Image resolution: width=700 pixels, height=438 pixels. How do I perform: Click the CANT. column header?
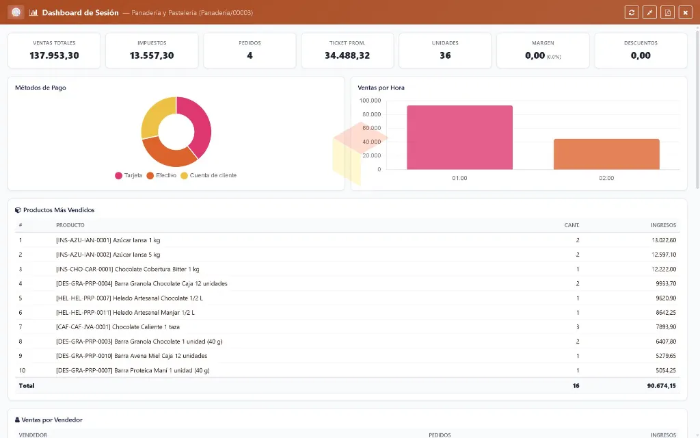[572, 225]
